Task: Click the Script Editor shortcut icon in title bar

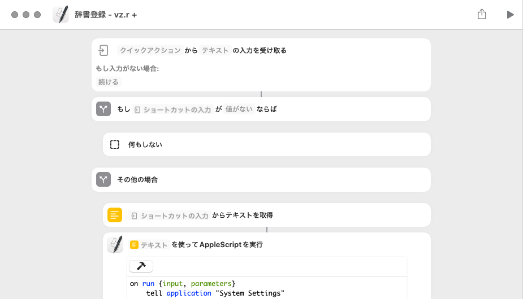Action: pos(60,15)
